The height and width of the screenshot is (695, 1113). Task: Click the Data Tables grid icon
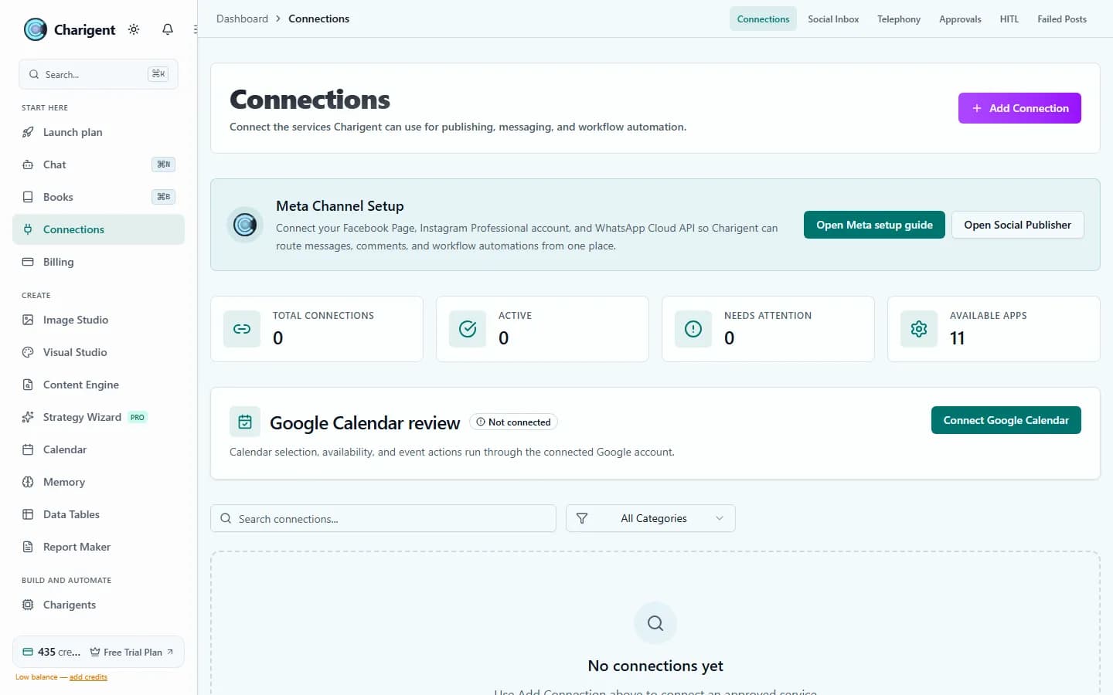pyautogui.click(x=28, y=514)
